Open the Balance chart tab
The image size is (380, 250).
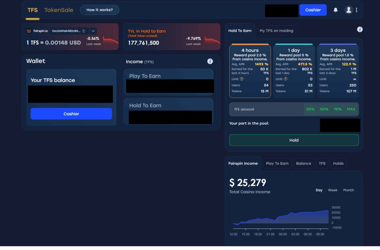pos(304,163)
